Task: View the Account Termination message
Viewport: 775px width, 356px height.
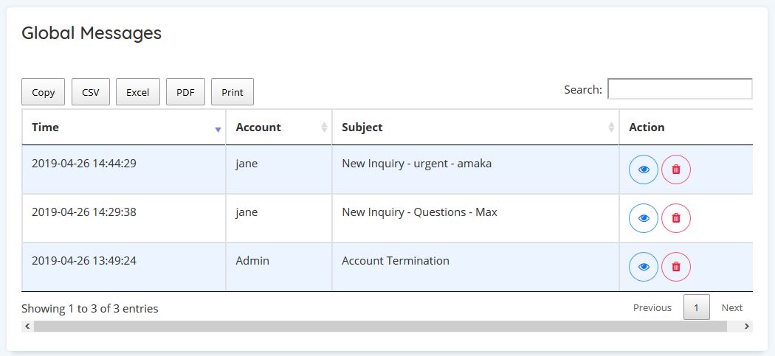Action: pos(643,267)
